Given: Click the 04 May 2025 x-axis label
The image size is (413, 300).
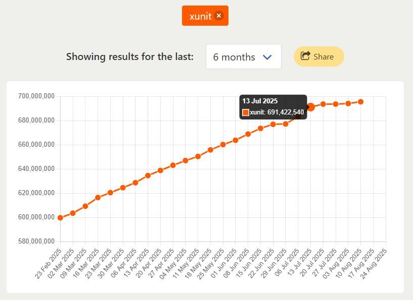Looking at the screenshot, I should (173, 264).
